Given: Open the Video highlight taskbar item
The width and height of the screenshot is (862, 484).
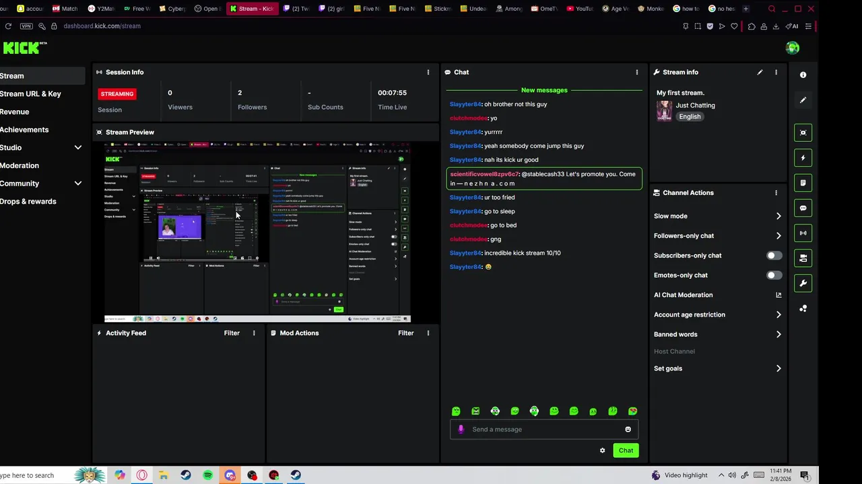Looking at the screenshot, I should [x=679, y=475].
